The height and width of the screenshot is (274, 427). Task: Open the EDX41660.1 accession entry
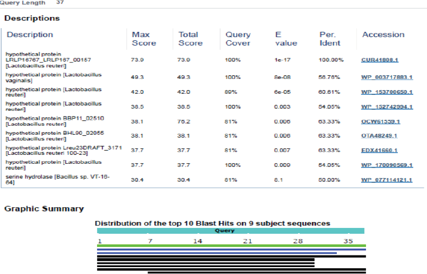coord(380,151)
